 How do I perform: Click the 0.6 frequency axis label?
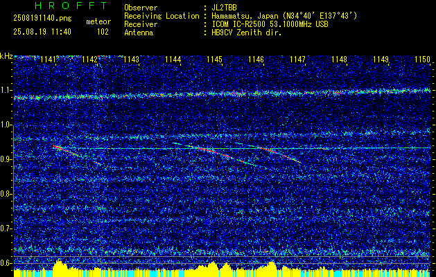(6, 263)
